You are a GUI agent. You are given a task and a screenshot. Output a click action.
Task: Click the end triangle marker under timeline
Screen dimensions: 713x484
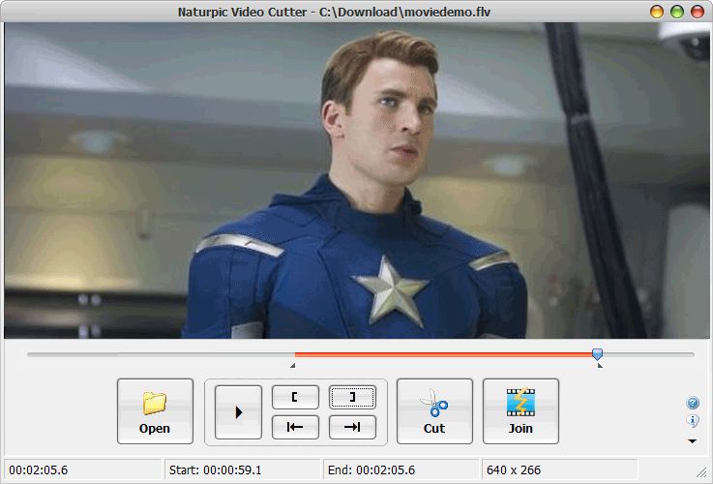tap(600, 365)
